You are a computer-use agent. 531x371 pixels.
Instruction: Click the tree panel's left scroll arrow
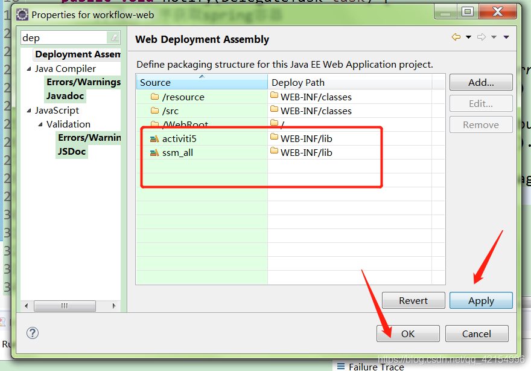27,306
